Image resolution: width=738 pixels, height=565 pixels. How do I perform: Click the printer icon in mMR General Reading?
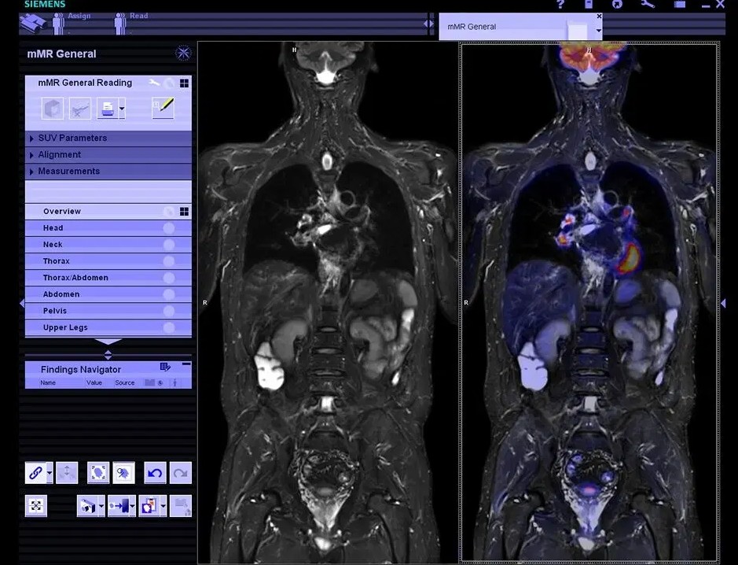coord(108,109)
